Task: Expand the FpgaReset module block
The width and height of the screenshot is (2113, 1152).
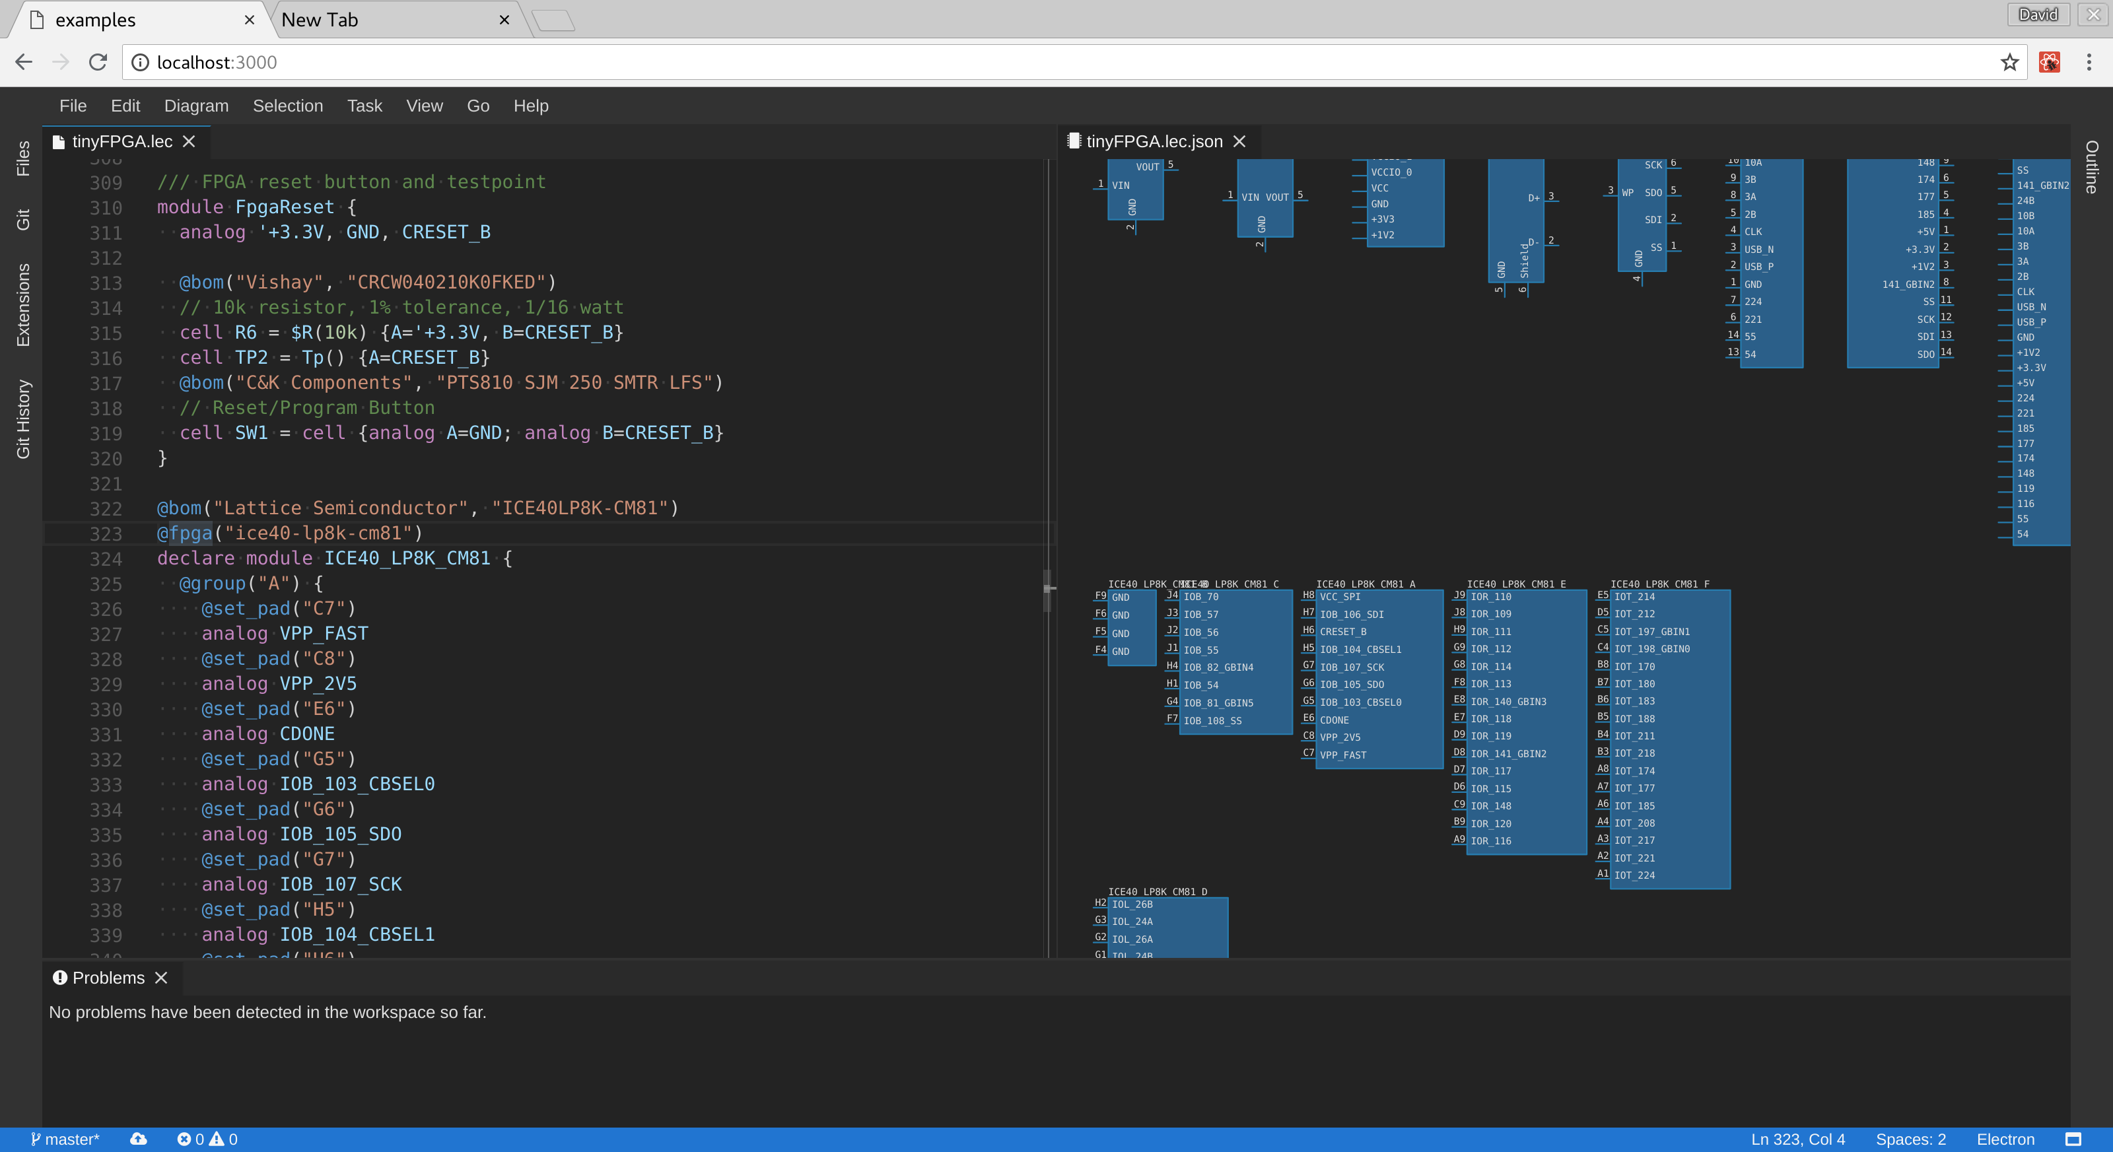Action: tap(142, 207)
